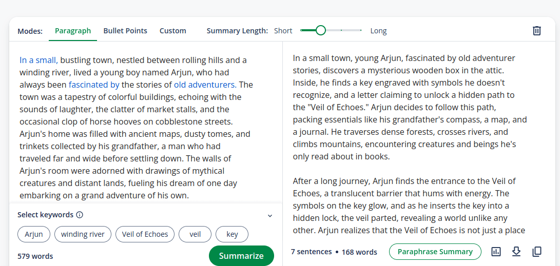The image size is (560, 266).
Task: Open the Custom mode tab
Action: [x=173, y=31]
